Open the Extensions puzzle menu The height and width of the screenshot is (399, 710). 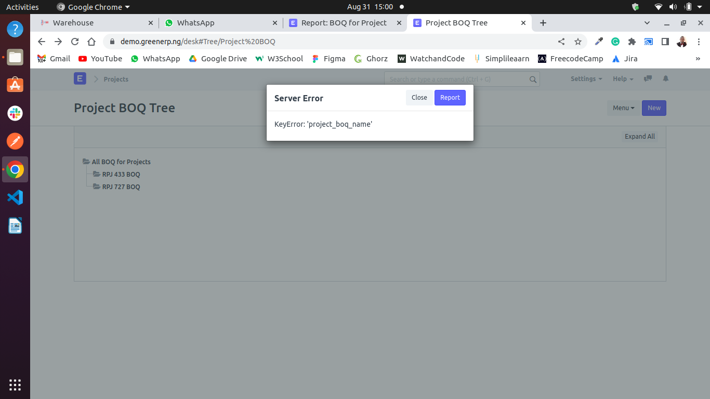[632, 42]
